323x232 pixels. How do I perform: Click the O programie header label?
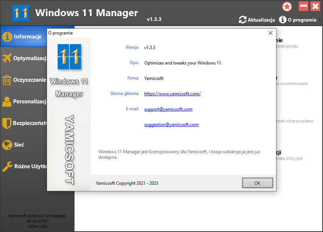pos(302,20)
